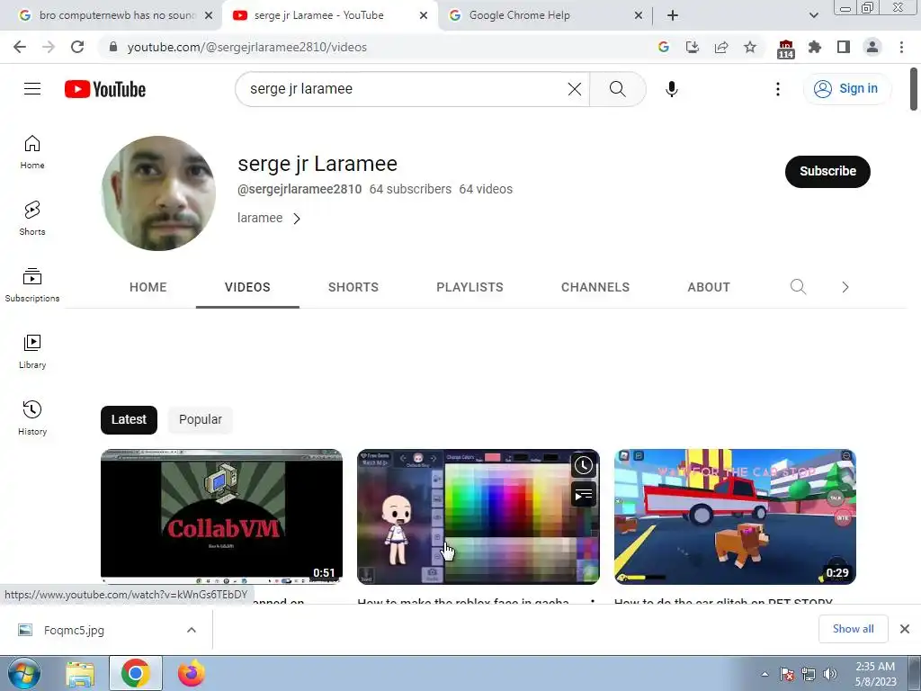Open the YouTube settings three-dot menu
The width and height of the screenshot is (921, 691).
coord(778,89)
